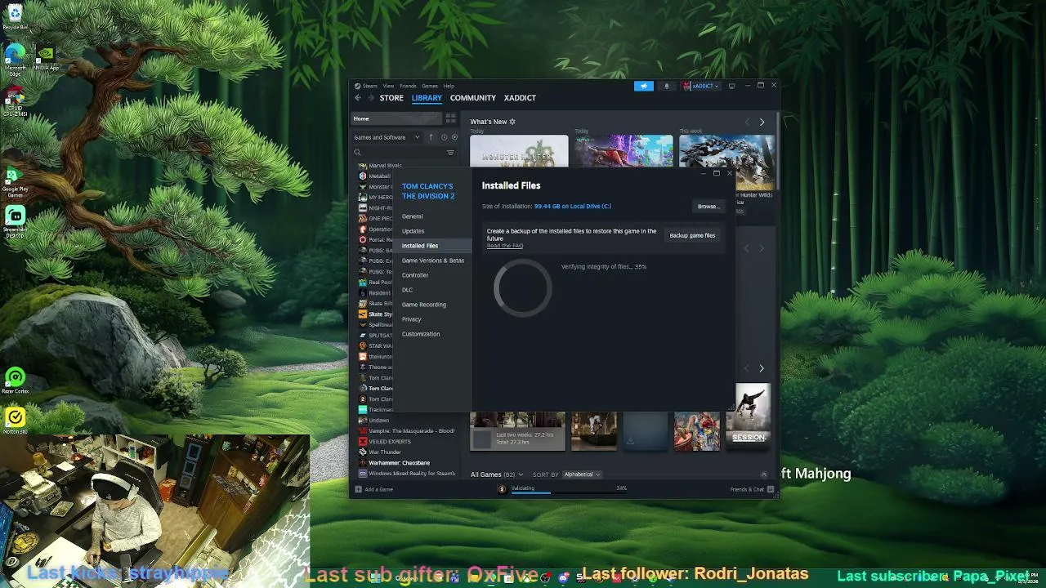Toggle sort by recent clock icon
This screenshot has width=1046, height=588.
(444, 137)
